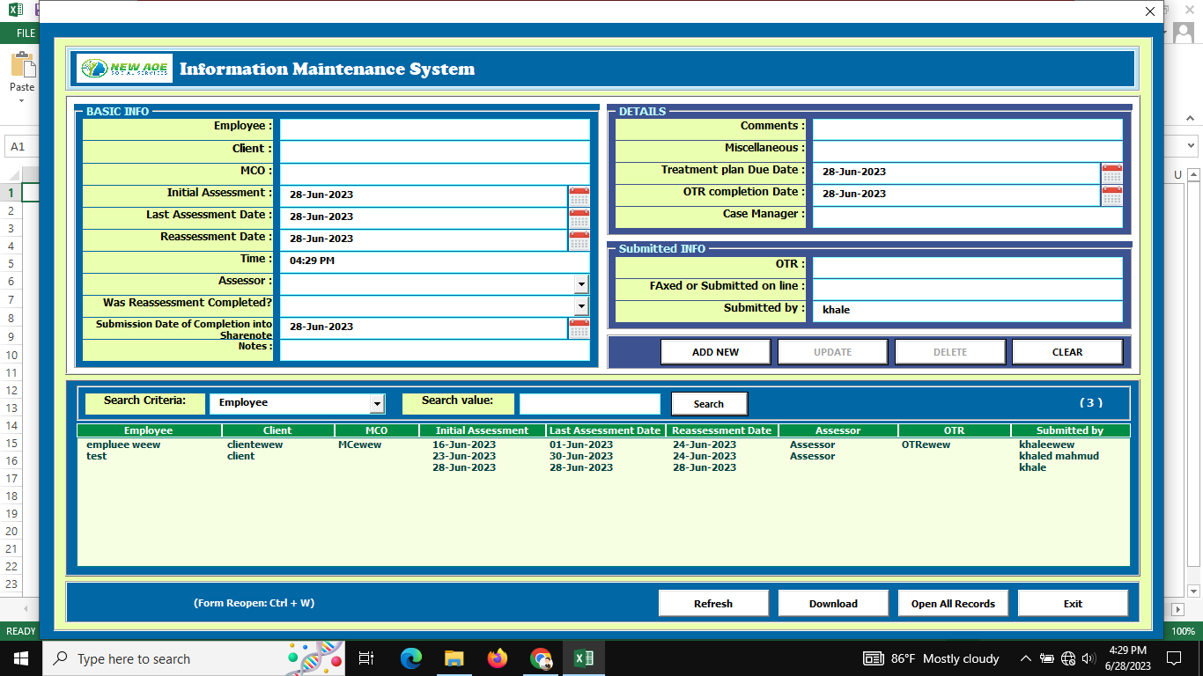Image resolution: width=1203 pixels, height=676 pixels.
Task: Open calendar picker for Reassessment Date
Action: (x=579, y=239)
